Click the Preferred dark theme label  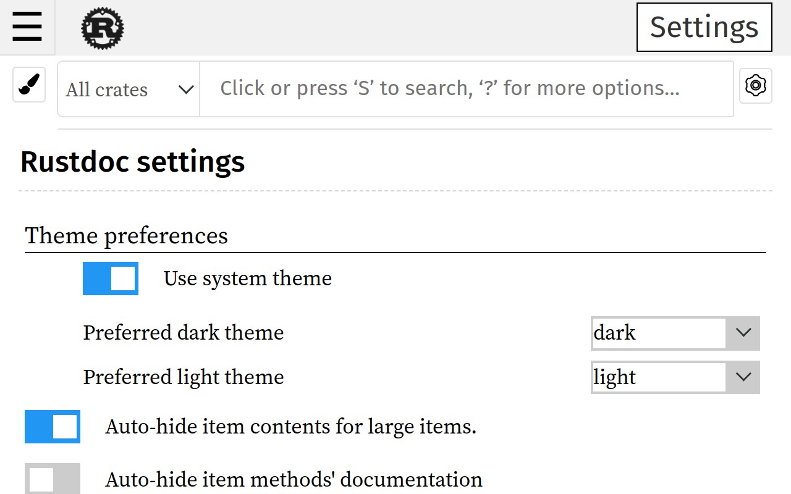(184, 333)
